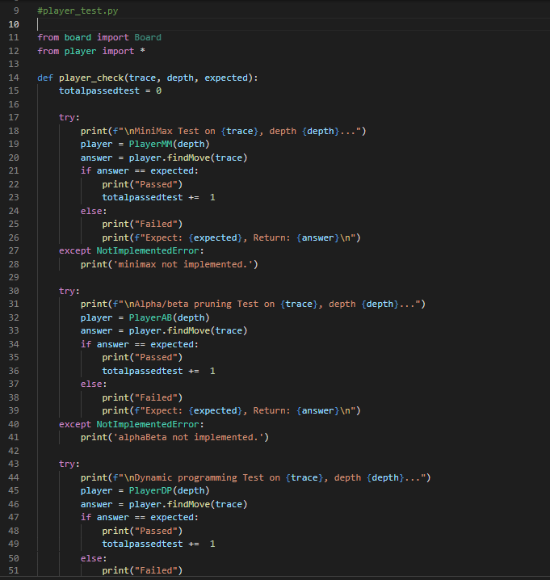Click line number 16 in the gutter
Image resolution: width=550 pixels, height=580 pixels.
coord(14,104)
